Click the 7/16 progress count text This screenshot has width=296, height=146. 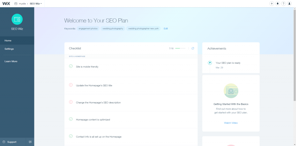click(171, 48)
